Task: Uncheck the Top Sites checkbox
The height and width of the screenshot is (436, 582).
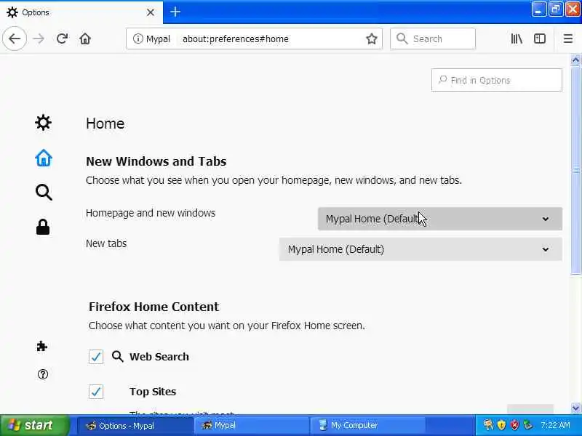Action: click(x=96, y=392)
